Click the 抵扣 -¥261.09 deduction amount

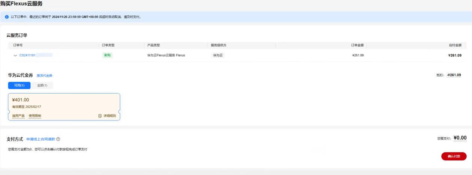pyautogui.click(x=454, y=75)
